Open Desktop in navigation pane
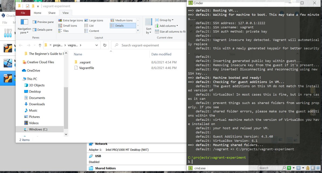 coord(32,91)
